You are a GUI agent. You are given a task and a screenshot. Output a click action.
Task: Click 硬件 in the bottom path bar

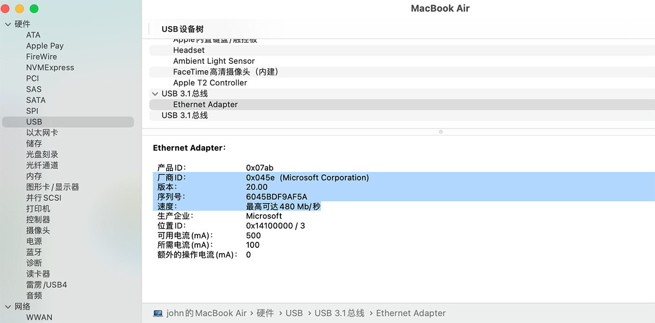[x=265, y=313]
